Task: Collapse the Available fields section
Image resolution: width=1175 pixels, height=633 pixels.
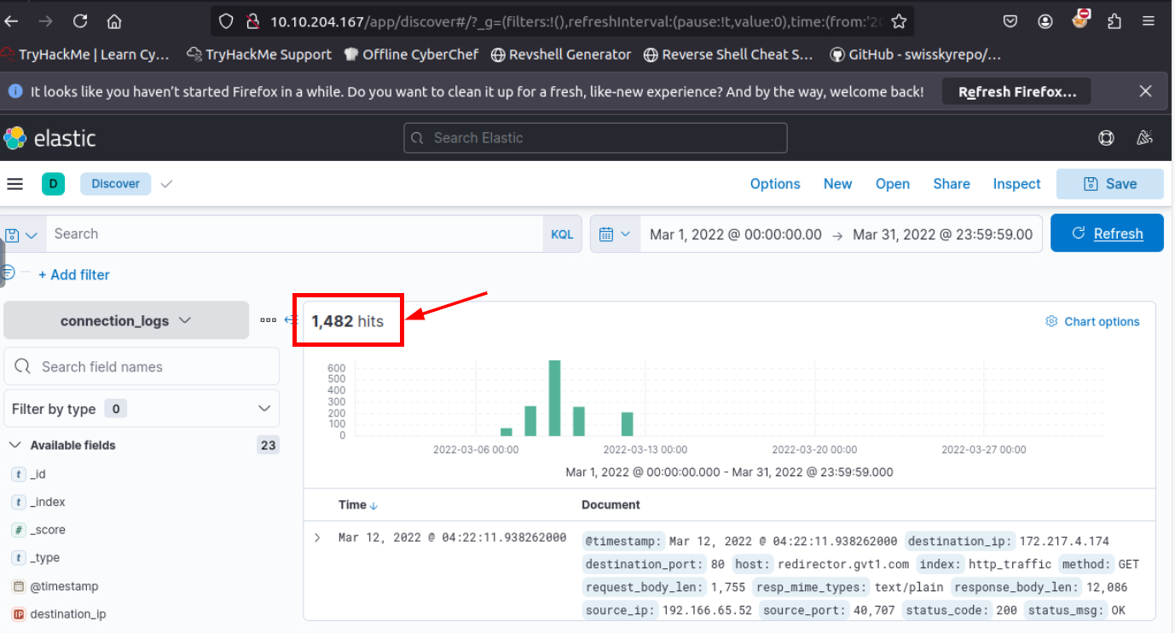Action: pyautogui.click(x=15, y=446)
